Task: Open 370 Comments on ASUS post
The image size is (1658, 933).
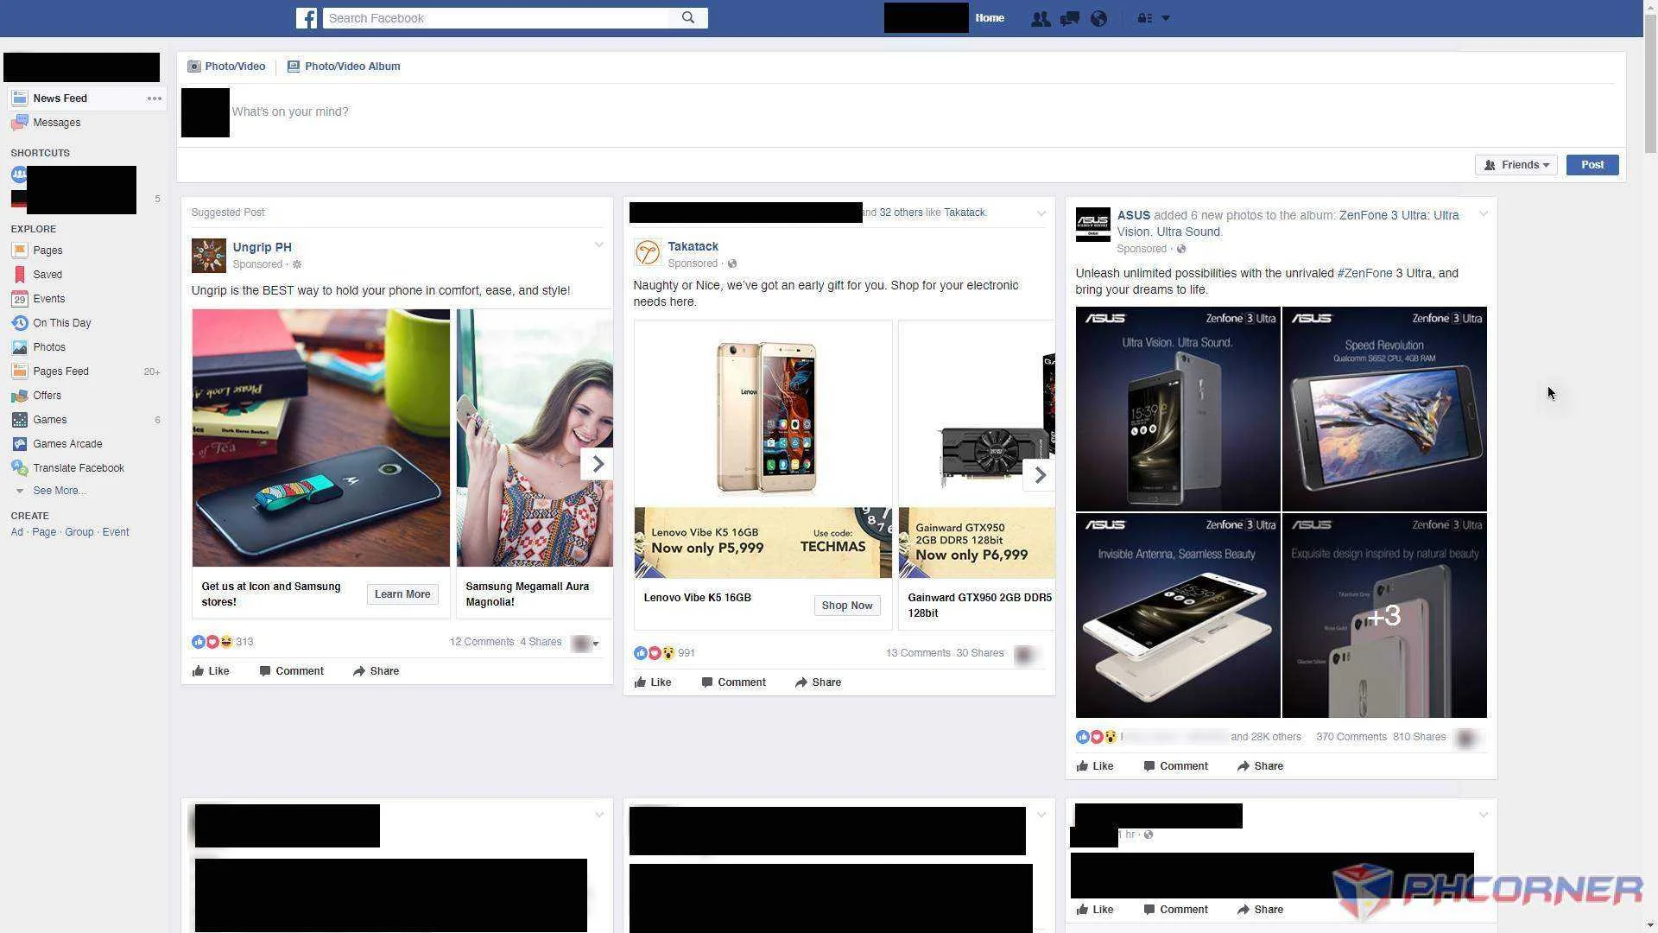Action: pos(1351,737)
